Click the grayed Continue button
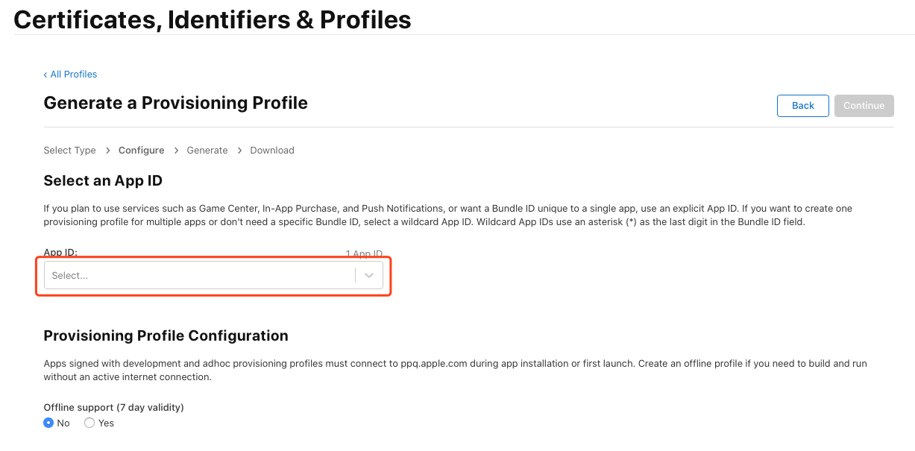Viewport: 915px width, 451px height. (864, 105)
